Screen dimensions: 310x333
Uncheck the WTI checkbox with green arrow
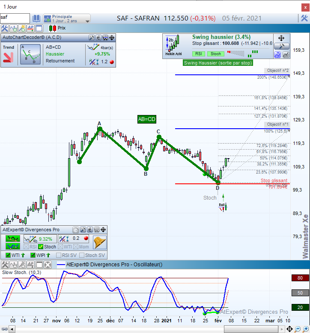tap(8, 255)
